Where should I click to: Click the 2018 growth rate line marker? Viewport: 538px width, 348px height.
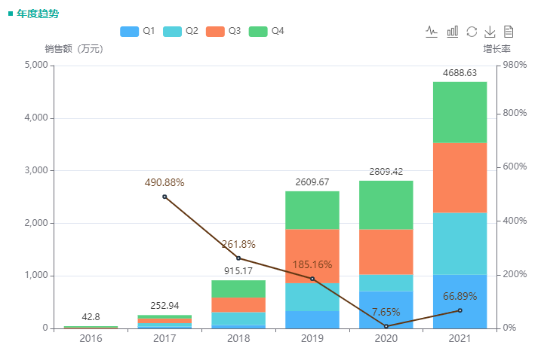238,258
